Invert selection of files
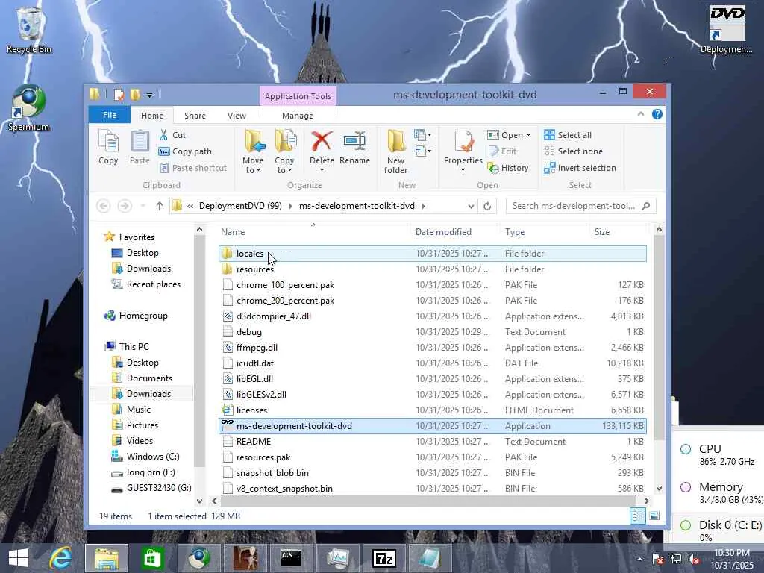 (580, 168)
